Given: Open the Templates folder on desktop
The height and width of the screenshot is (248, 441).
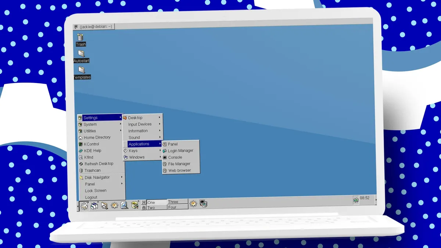Looking at the screenshot, I should [x=82, y=73].
